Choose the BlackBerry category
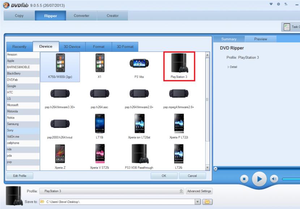The height and width of the screenshot is (209, 300). tap(23, 74)
